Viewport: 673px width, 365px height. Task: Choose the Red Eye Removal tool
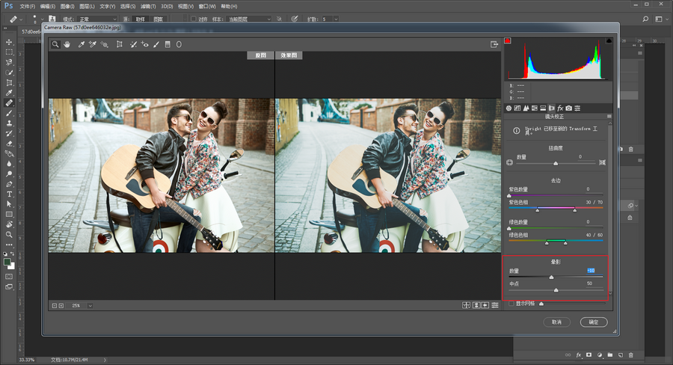tap(144, 45)
